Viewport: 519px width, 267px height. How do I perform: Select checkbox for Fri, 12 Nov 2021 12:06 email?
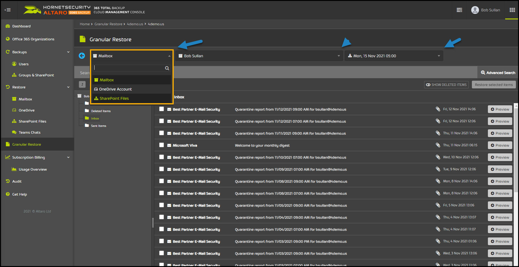click(161, 121)
